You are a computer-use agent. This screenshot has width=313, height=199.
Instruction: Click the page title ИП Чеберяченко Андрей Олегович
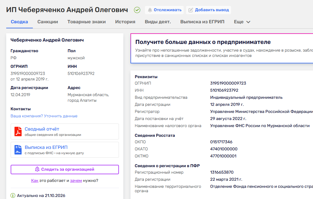pos(67,10)
